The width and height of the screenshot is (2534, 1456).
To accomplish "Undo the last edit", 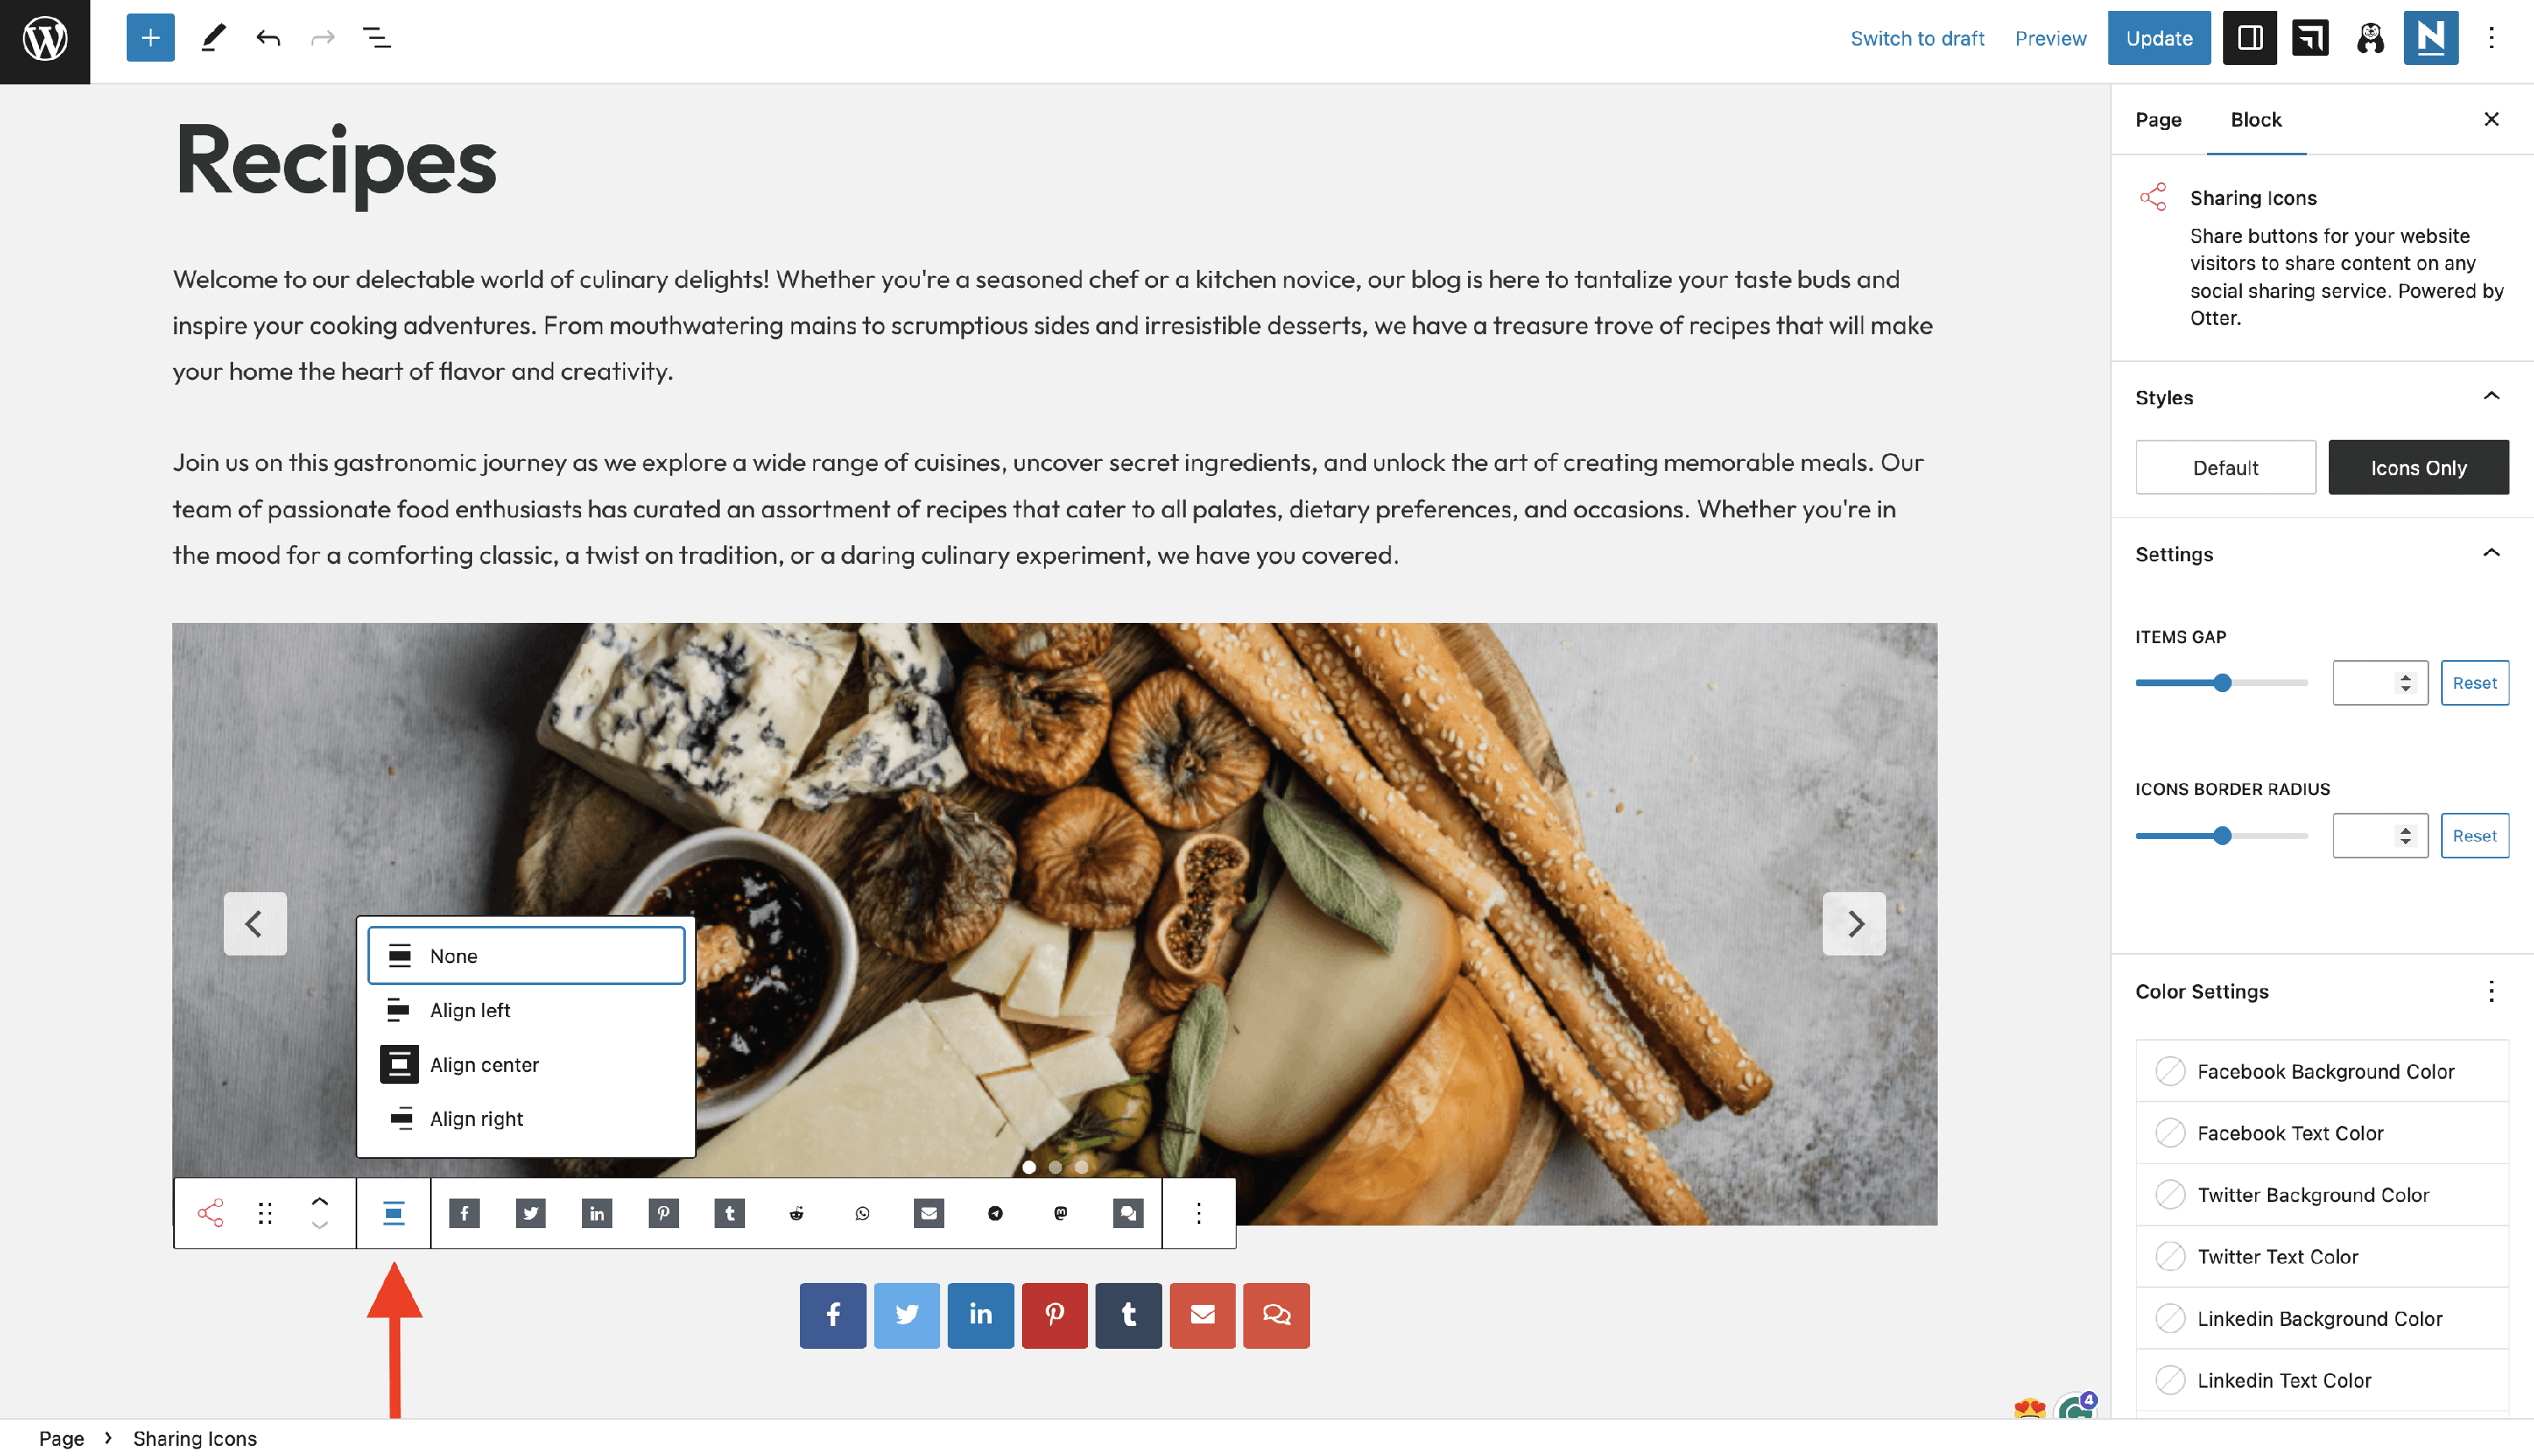I will coord(268,38).
